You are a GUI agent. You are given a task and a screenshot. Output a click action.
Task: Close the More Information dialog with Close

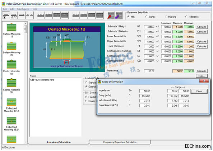(x=199, y=91)
